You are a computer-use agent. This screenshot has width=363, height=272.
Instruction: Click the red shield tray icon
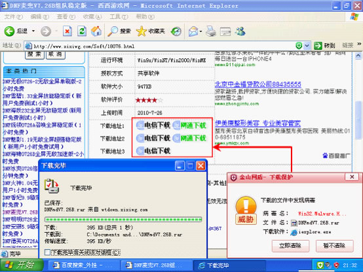[336, 265]
